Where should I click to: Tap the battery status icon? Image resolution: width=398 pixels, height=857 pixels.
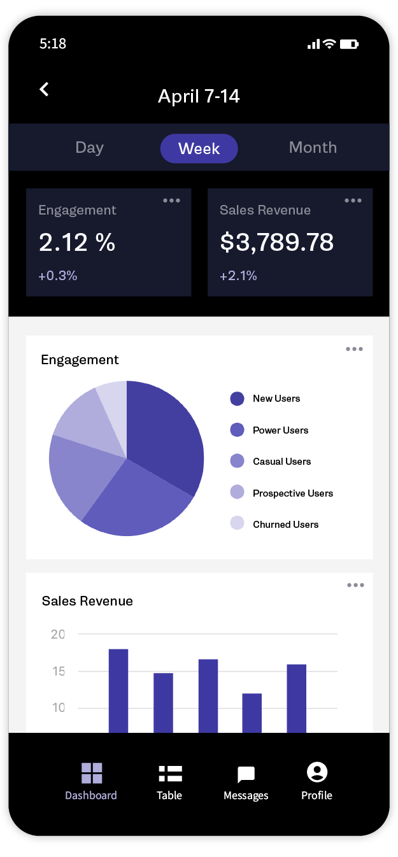(349, 44)
